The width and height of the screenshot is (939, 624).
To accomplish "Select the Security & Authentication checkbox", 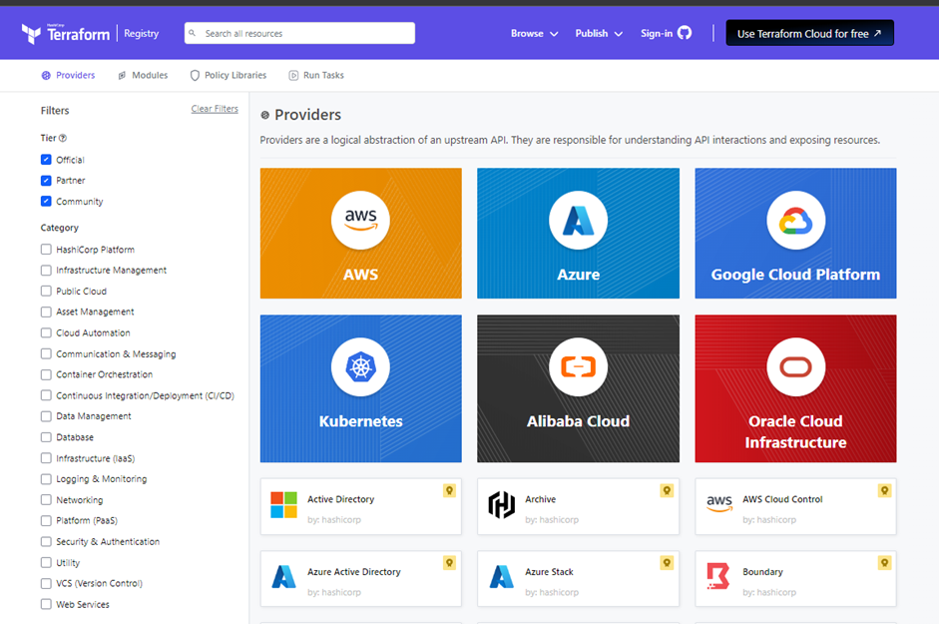I will point(46,542).
